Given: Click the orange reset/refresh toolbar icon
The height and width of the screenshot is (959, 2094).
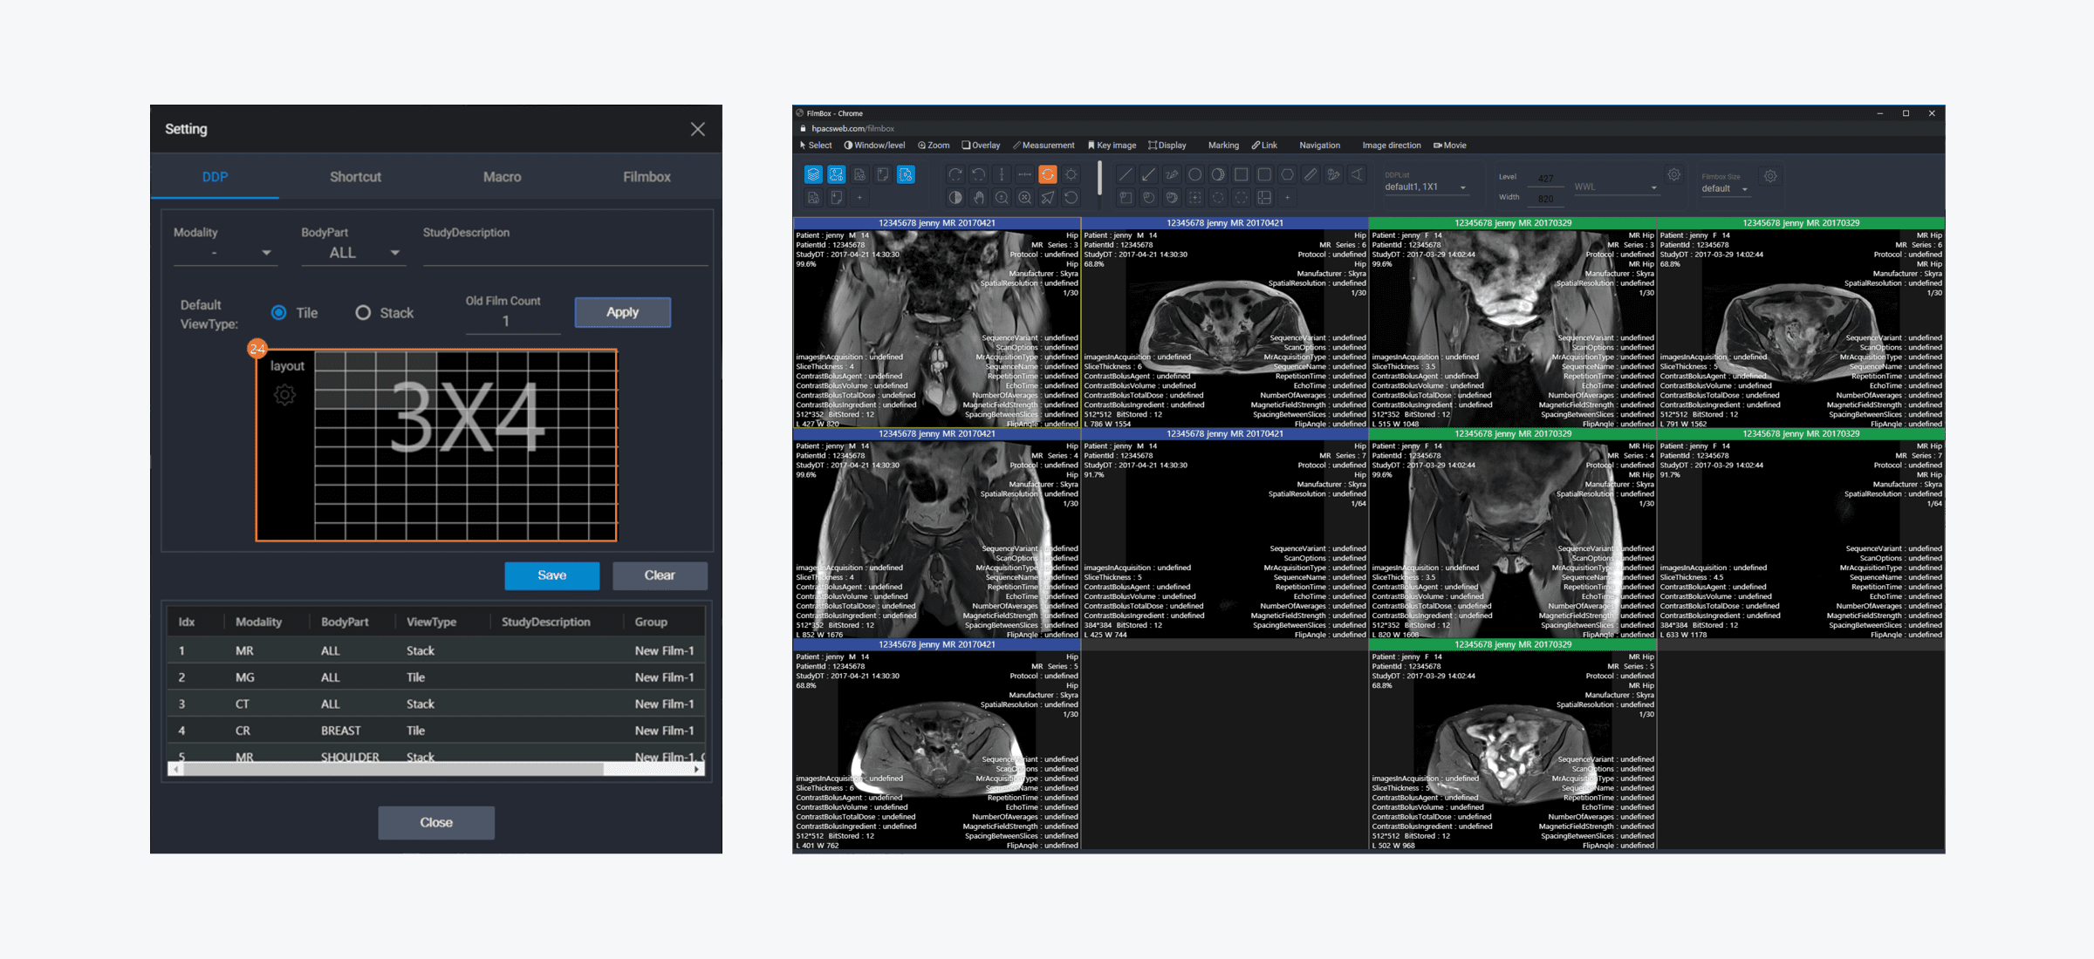Looking at the screenshot, I should click(1048, 174).
